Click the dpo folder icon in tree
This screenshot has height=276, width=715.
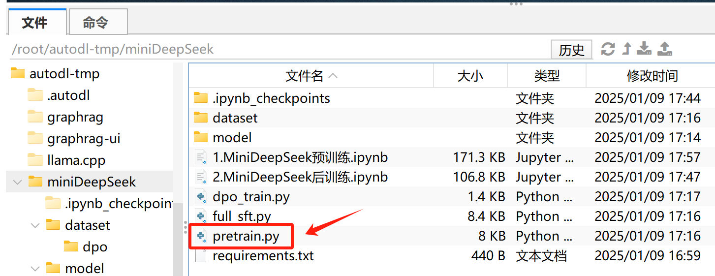coord(71,246)
